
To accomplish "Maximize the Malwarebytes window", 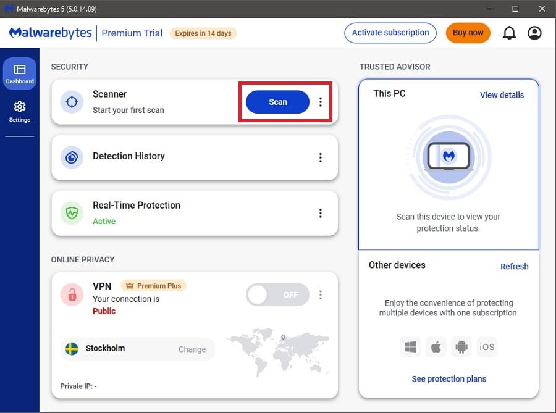I will 515,9.
